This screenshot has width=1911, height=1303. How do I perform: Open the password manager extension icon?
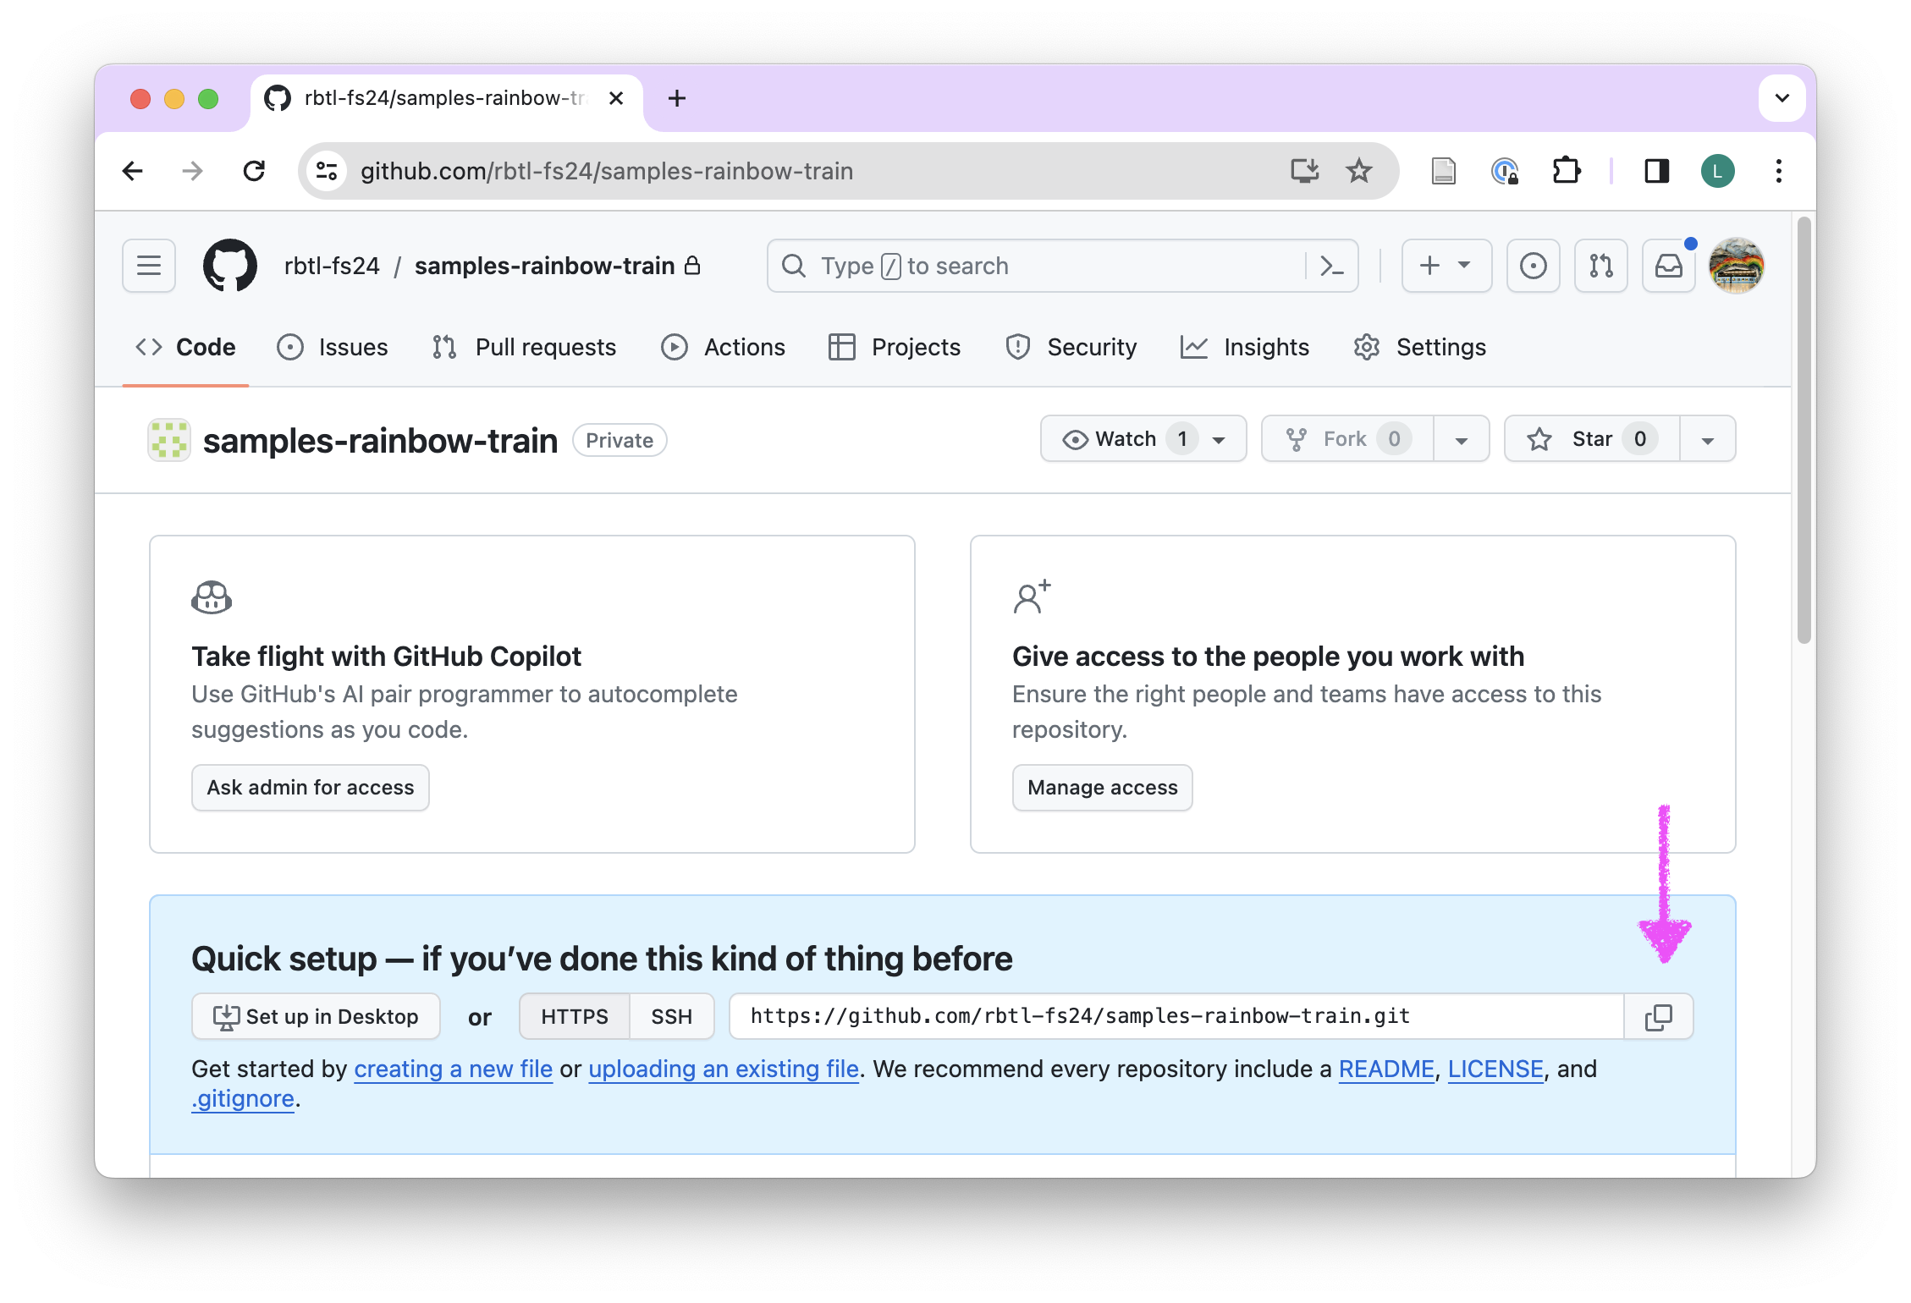point(1505,171)
